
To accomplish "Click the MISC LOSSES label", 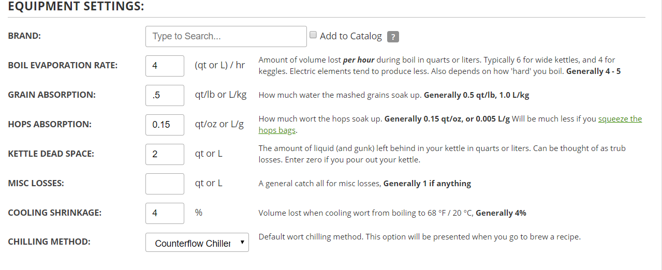I will [x=36, y=184].
